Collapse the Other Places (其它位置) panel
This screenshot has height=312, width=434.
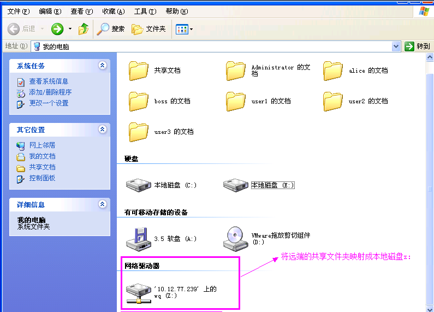click(102, 129)
